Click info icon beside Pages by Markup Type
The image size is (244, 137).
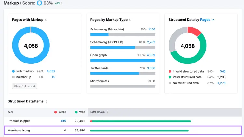130,20
